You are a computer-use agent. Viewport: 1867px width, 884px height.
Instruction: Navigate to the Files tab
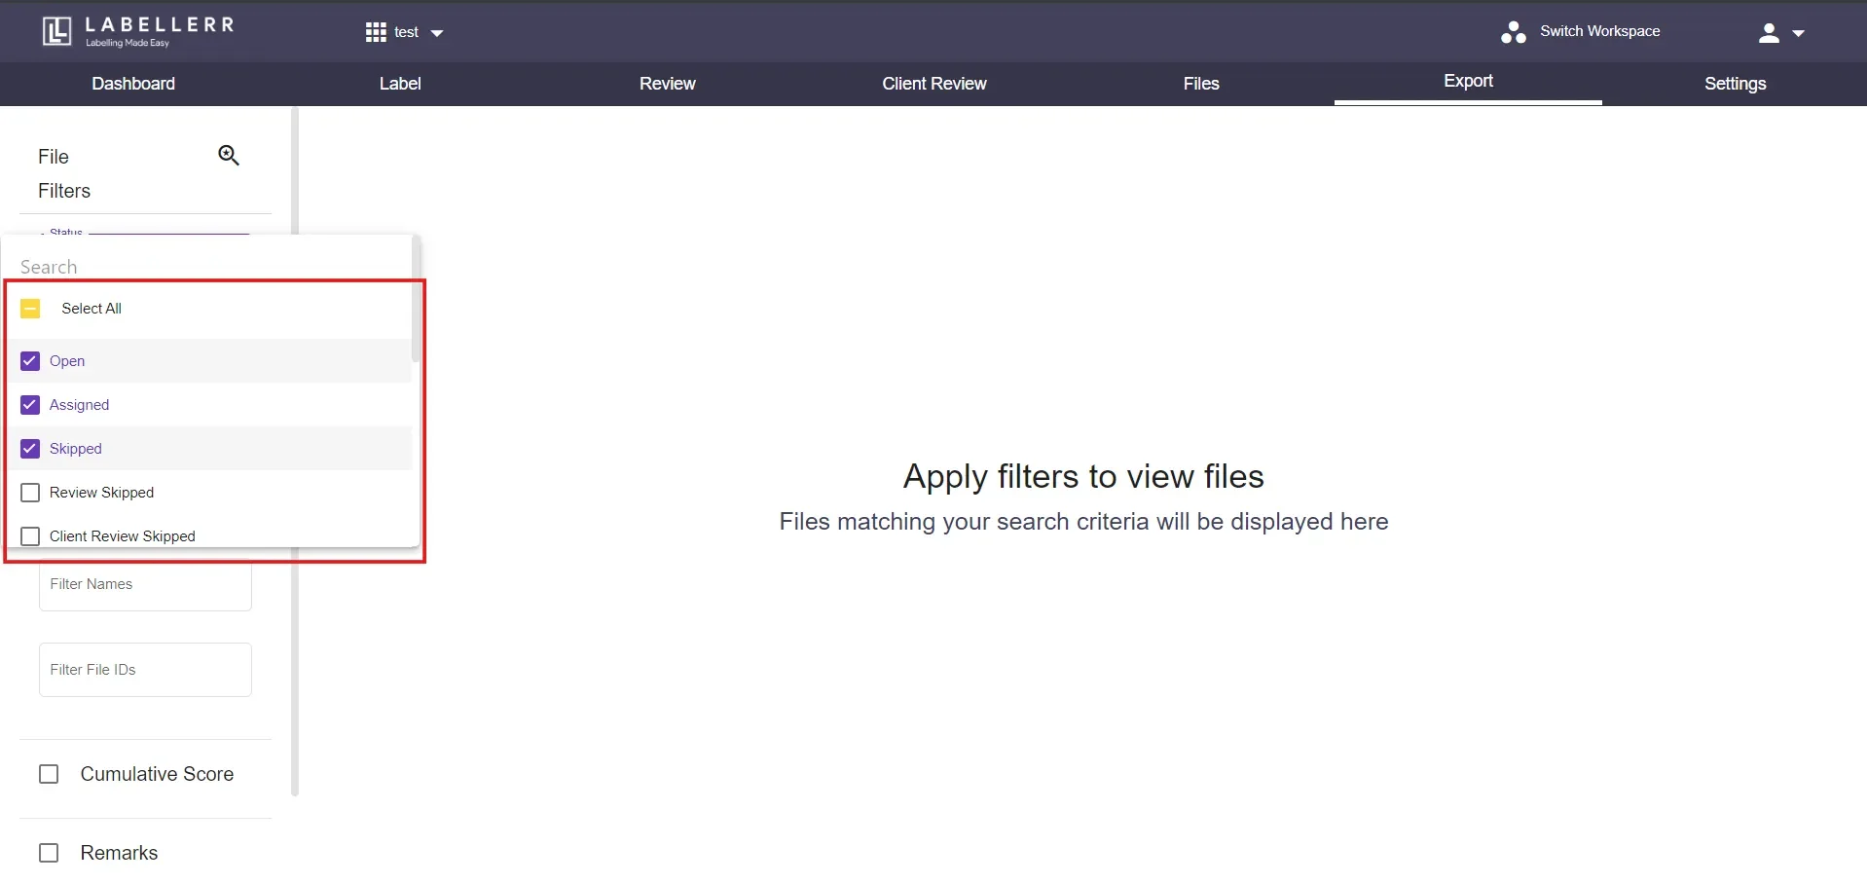1201,84
